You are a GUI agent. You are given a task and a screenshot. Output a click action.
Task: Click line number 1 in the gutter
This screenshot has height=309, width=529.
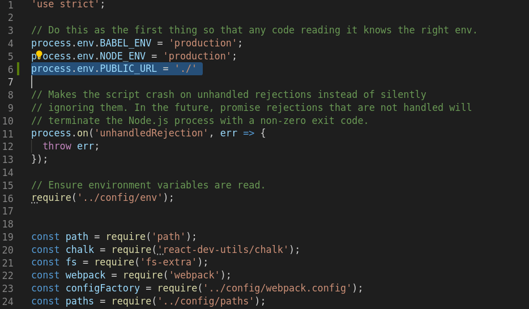[10, 5]
